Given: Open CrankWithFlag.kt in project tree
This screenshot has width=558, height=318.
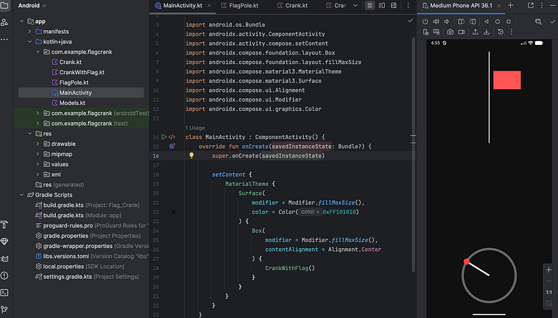Looking at the screenshot, I should [x=82, y=72].
